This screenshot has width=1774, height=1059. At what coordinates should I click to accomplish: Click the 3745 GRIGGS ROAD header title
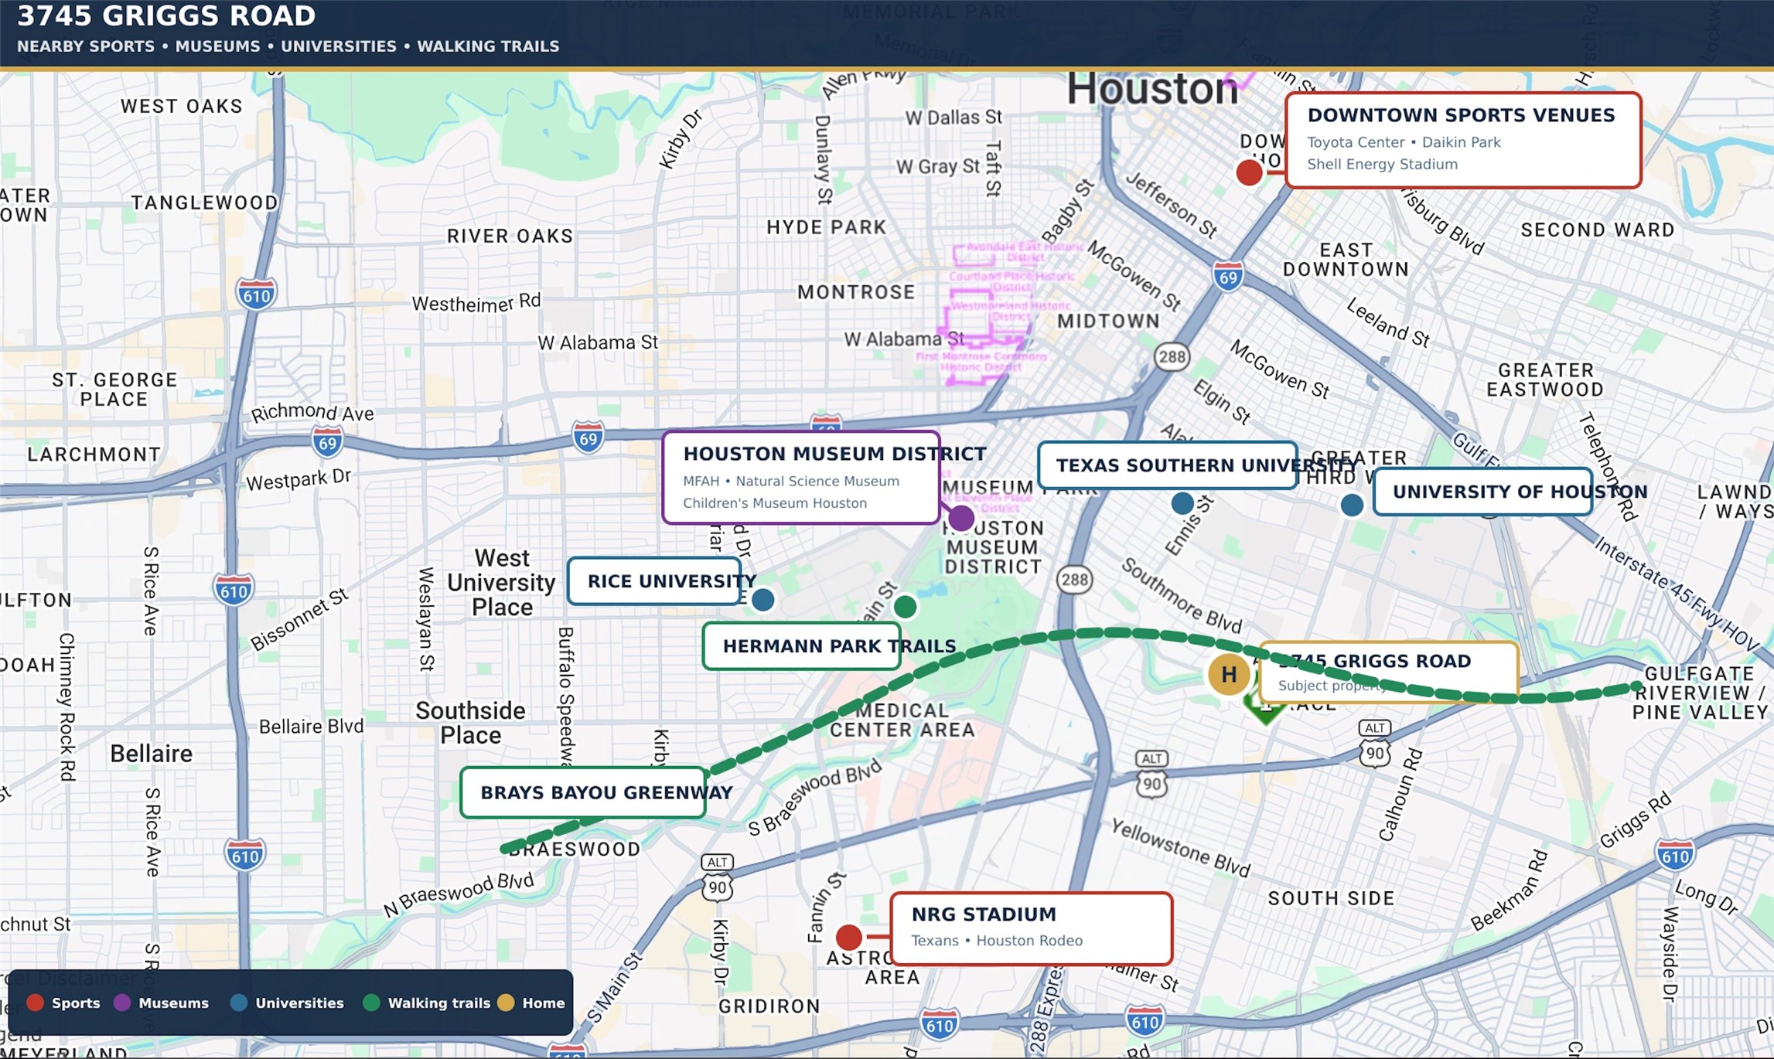pos(166,15)
